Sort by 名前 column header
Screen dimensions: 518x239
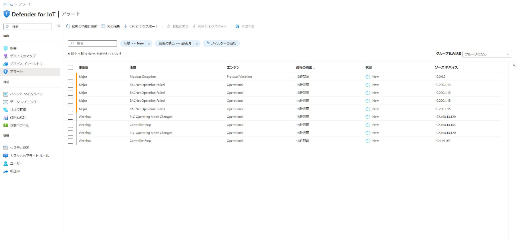tap(133, 67)
